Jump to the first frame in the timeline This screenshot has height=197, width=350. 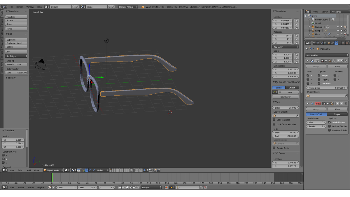[x=120, y=187]
